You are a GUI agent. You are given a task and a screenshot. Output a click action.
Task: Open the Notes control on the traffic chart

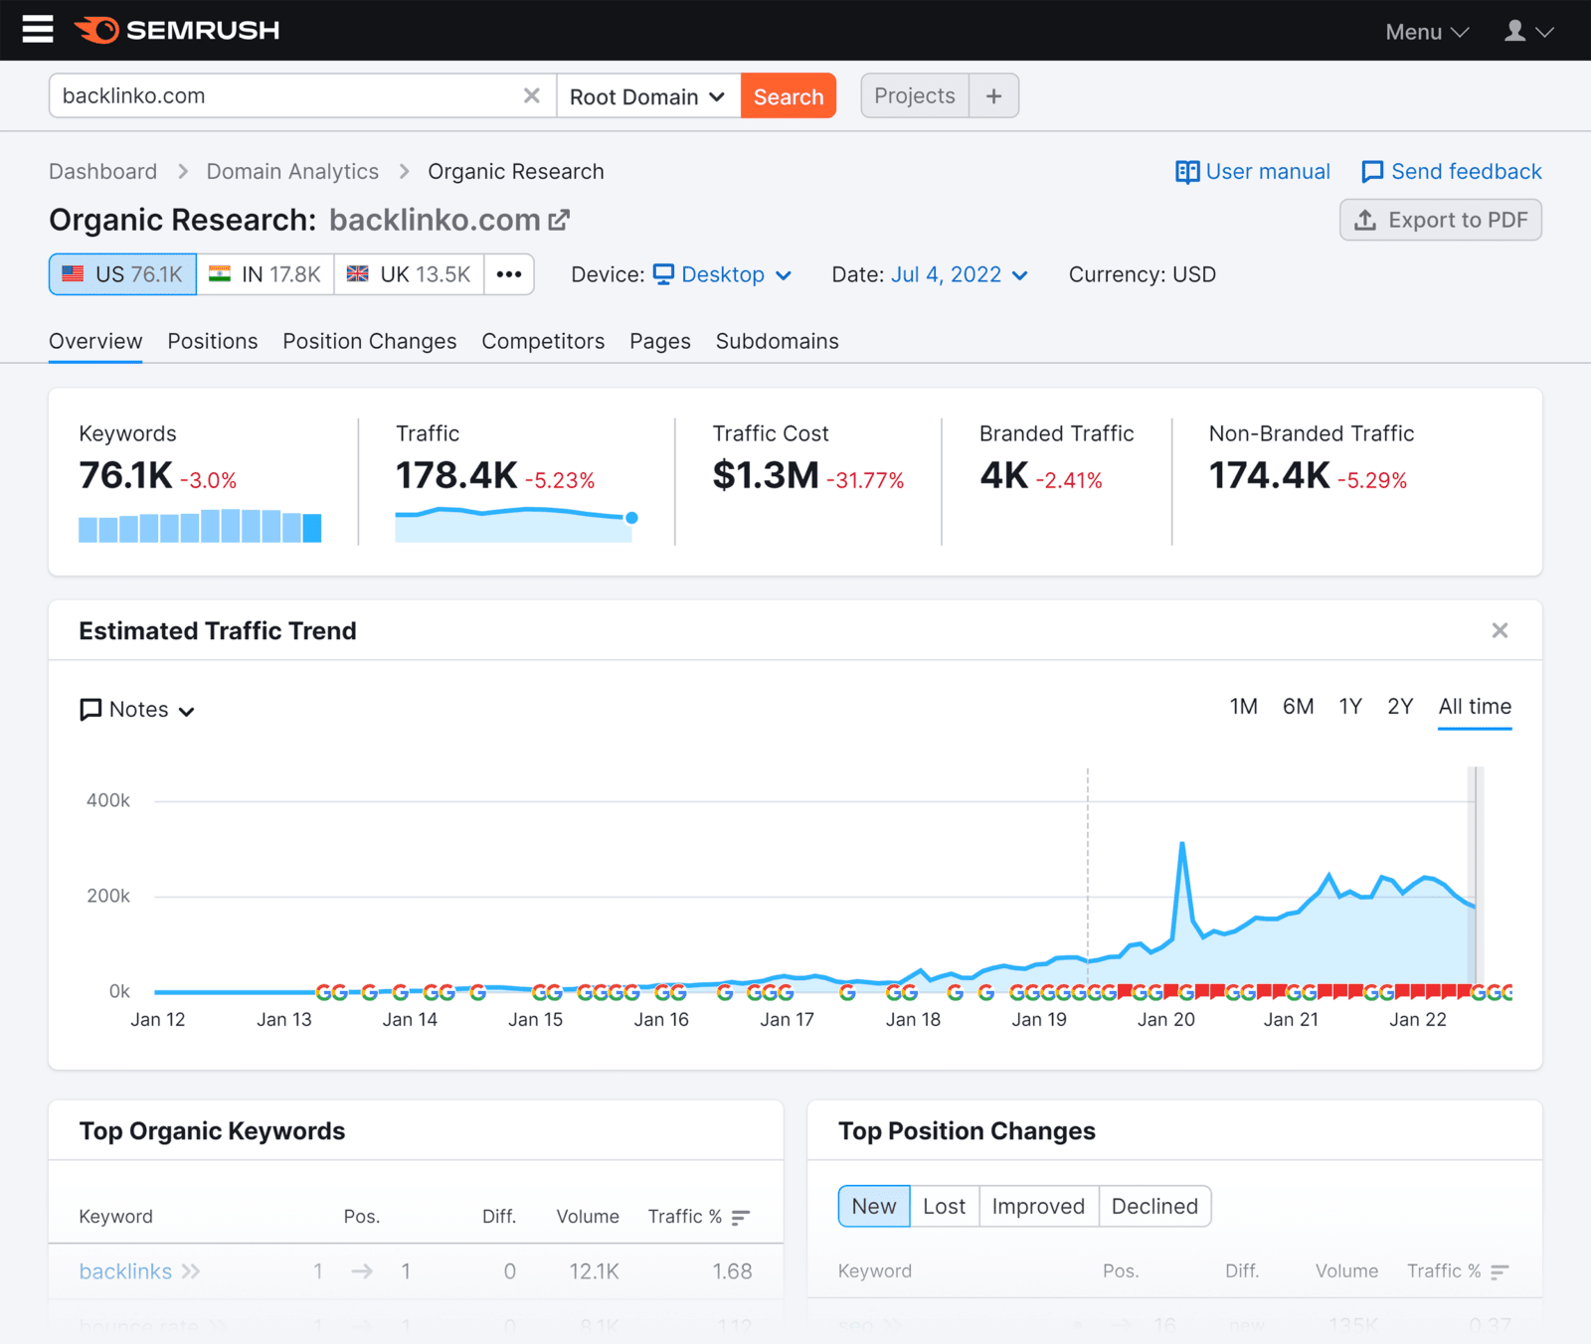tap(136, 709)
